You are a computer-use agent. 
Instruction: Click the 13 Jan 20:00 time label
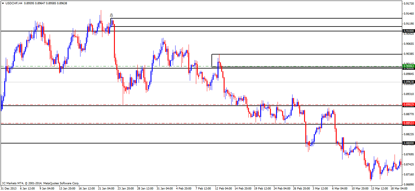pyautogui.click(x=67, y=188)
